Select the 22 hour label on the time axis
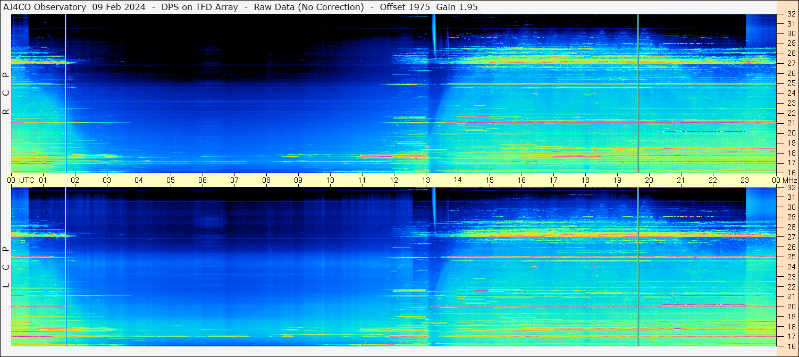Image resolution: width=799 pixels, height=357 pixels. click(x=713, y=180)
